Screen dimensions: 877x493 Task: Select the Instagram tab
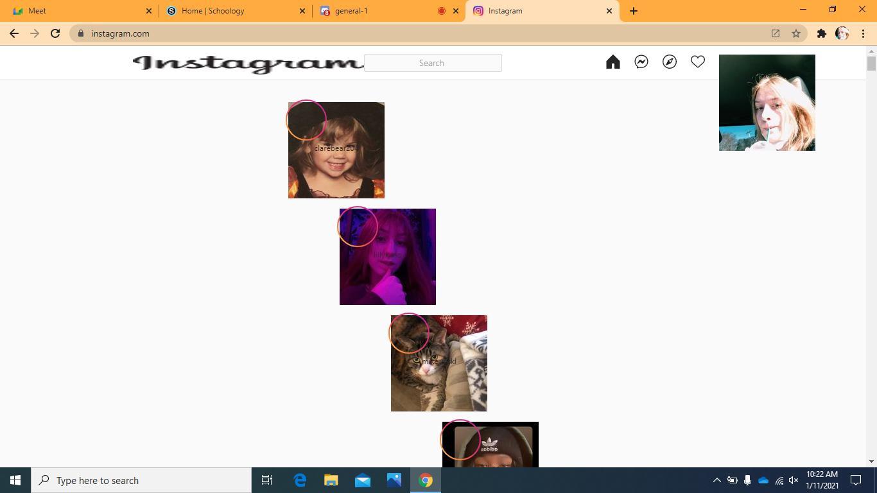coord(543,11)
